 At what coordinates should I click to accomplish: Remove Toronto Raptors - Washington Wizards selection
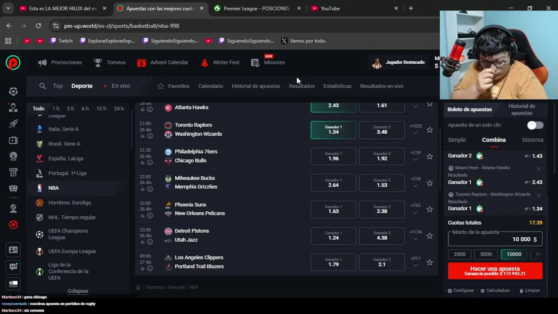(x=539, y=195)
